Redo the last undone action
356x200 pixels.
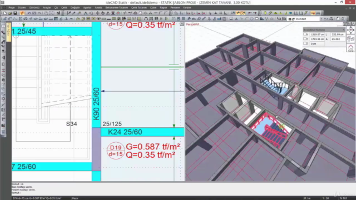[x=39, y=13]
